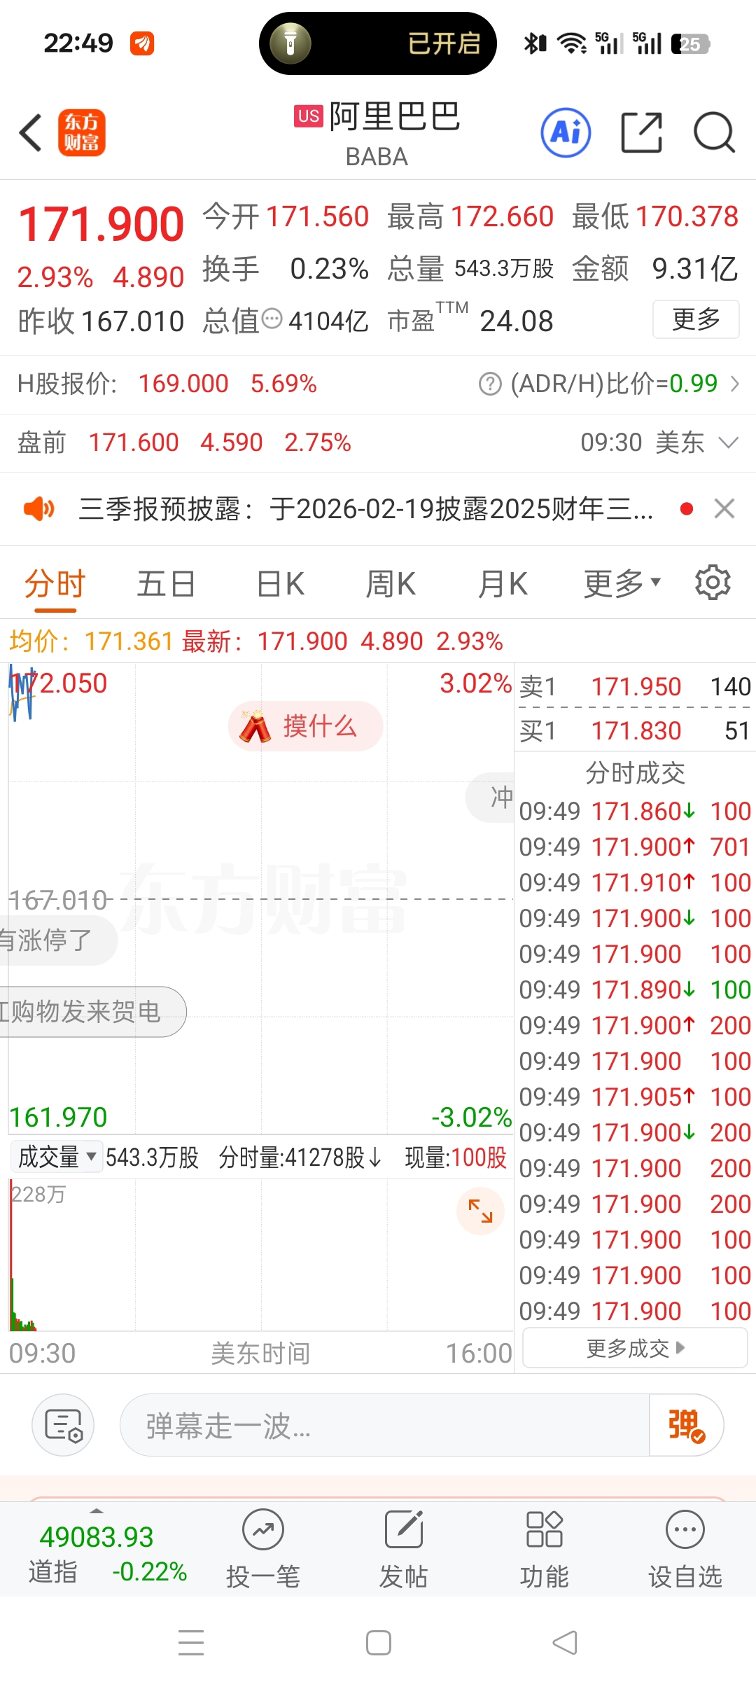Tap the share icon
756x1689 pixels.
[x=641, y=132]
